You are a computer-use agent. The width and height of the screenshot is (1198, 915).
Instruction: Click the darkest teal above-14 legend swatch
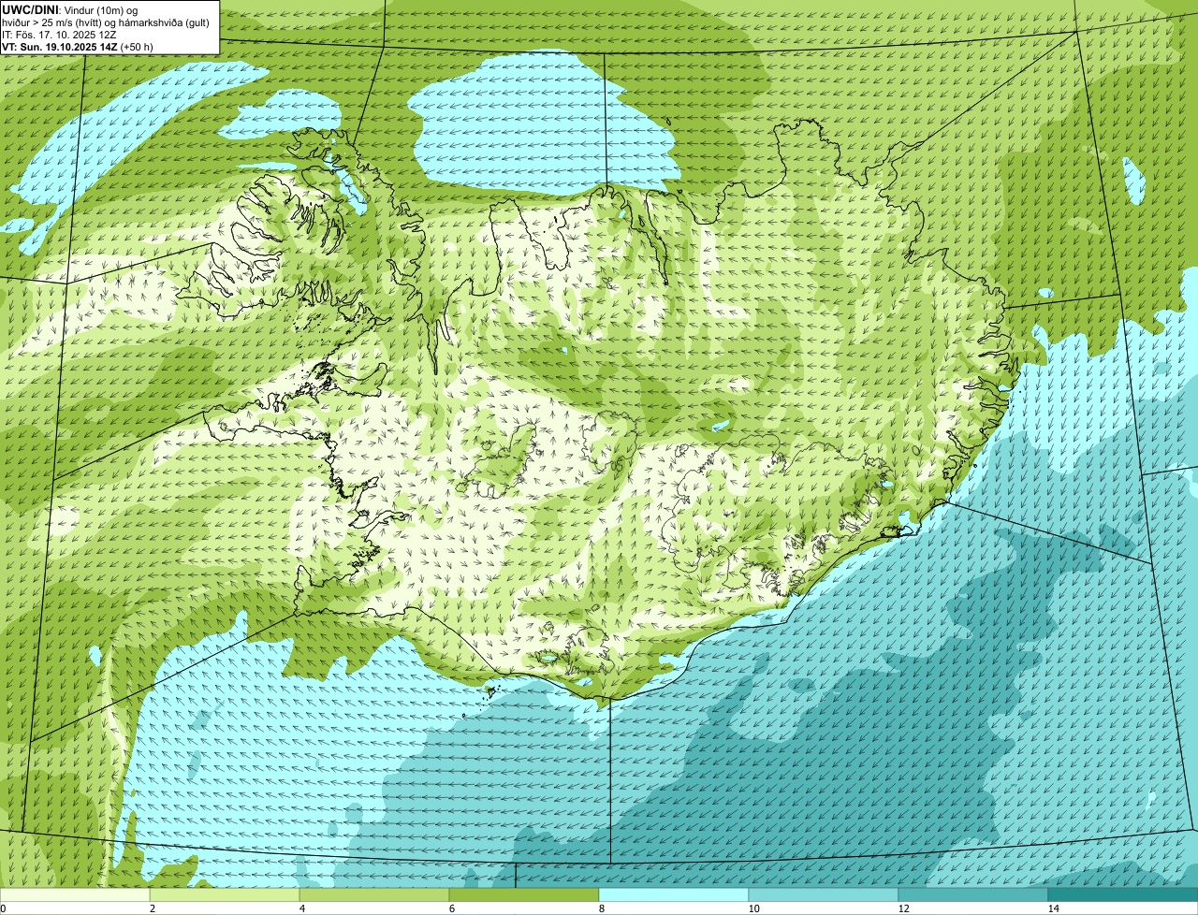coord(1123,894)
